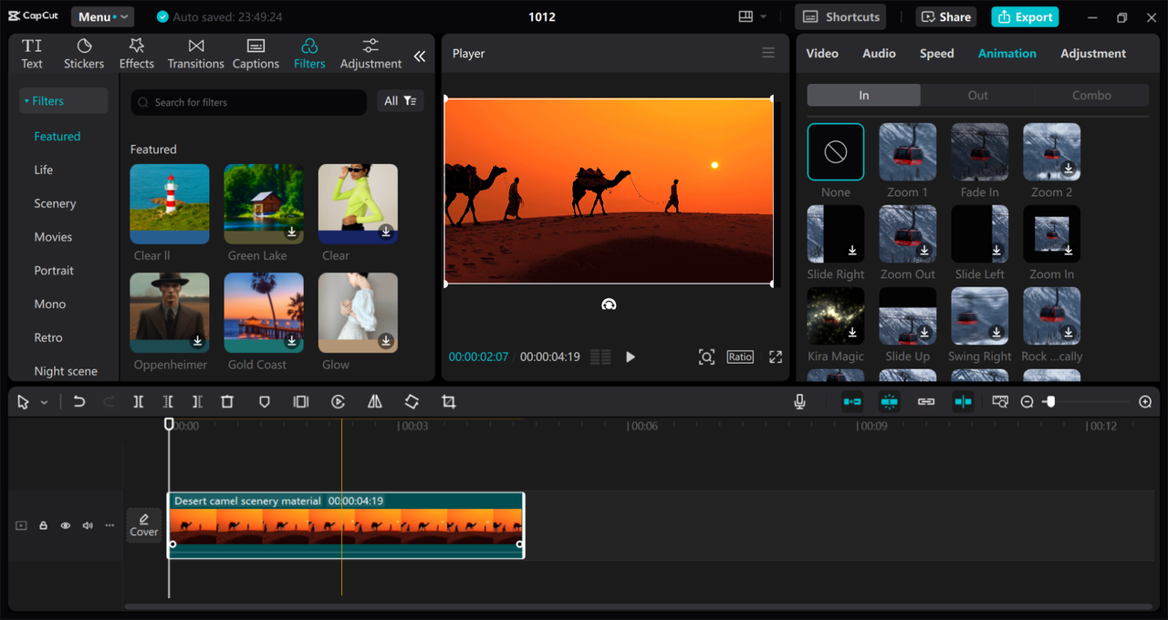
Task: Open the Stickers panel
Action: click(x=84, y=54)
